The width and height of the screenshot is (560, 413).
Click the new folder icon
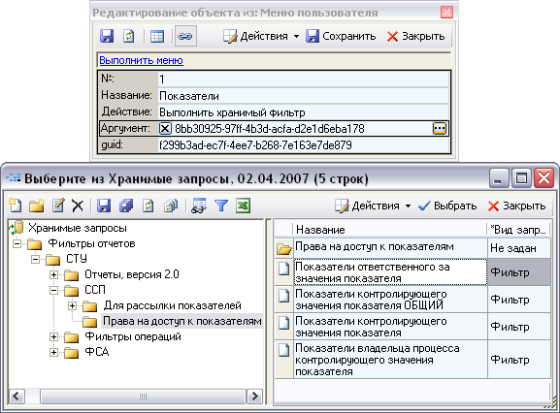pos(37,206)
